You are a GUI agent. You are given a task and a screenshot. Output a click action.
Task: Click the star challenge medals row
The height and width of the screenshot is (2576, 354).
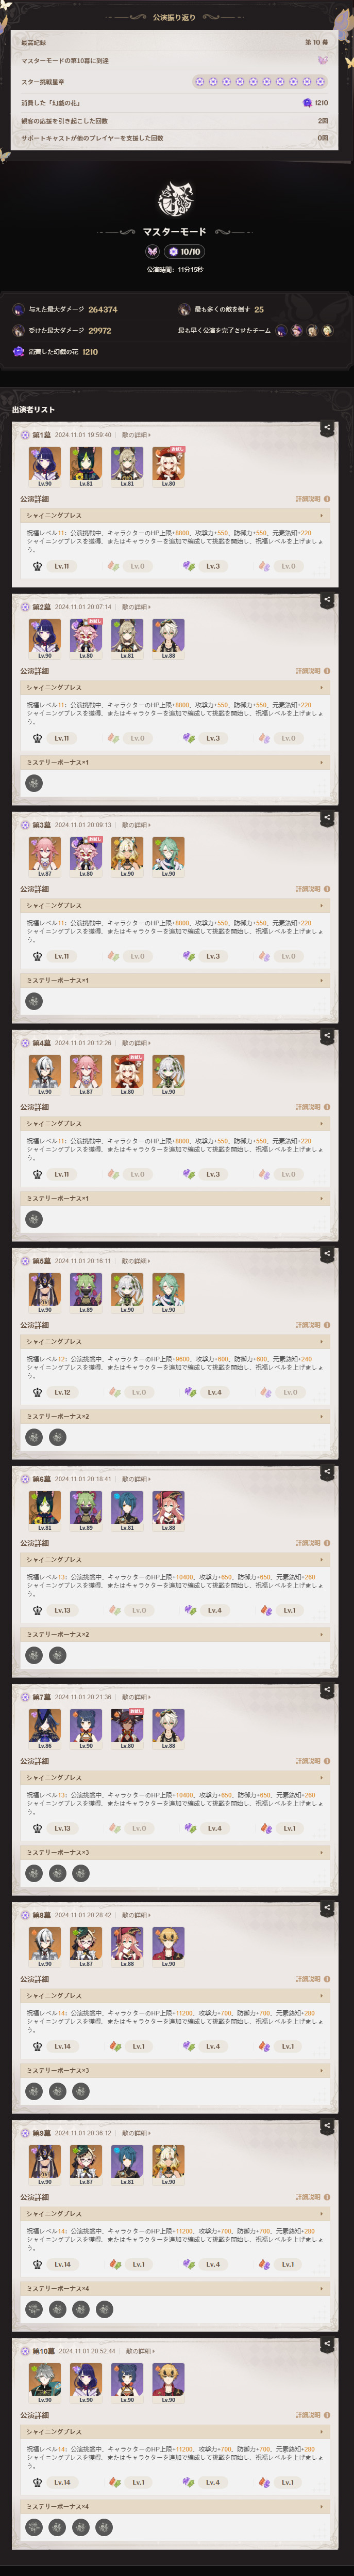click(x=176, y=81)
